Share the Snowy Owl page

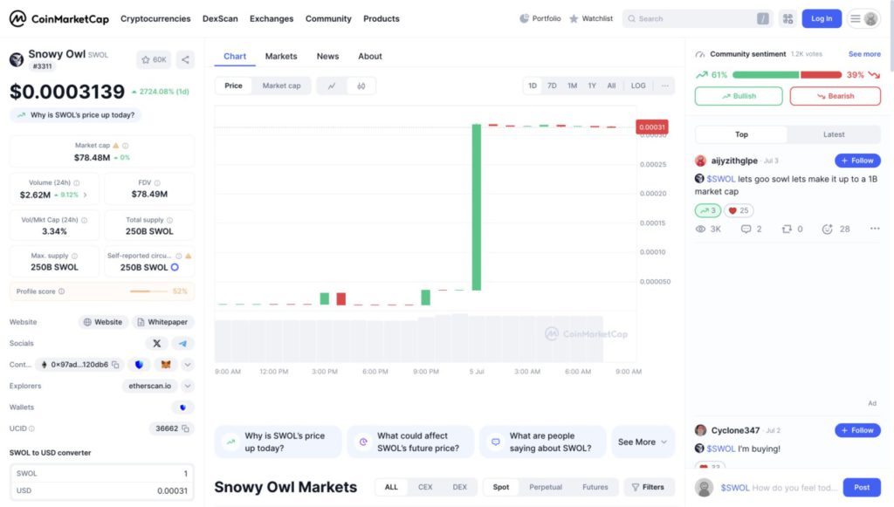tap(185, 59)
